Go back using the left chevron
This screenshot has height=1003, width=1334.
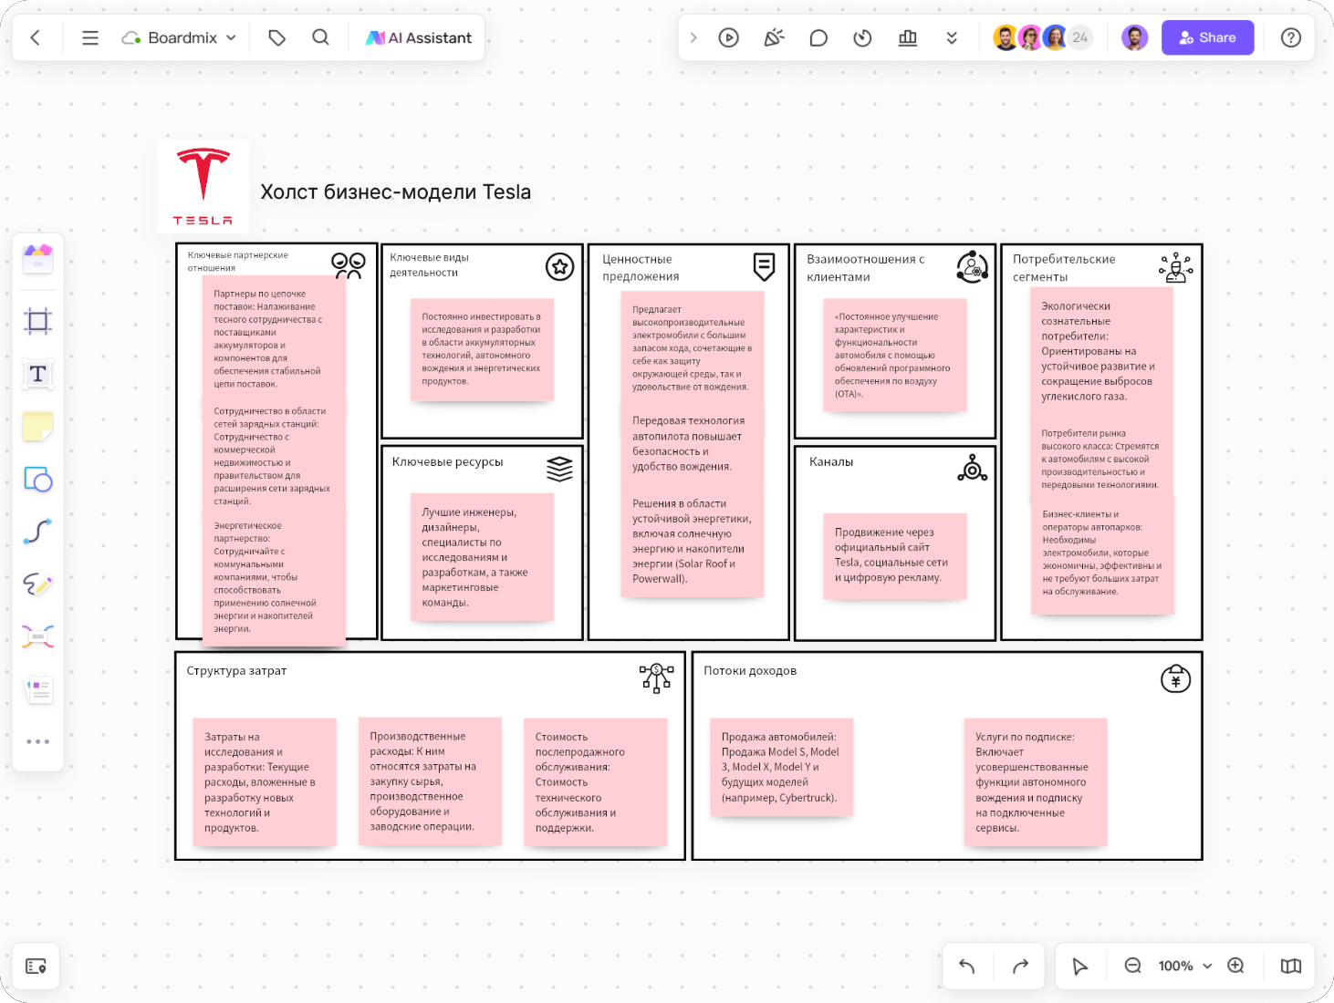[x=36, y=37]
